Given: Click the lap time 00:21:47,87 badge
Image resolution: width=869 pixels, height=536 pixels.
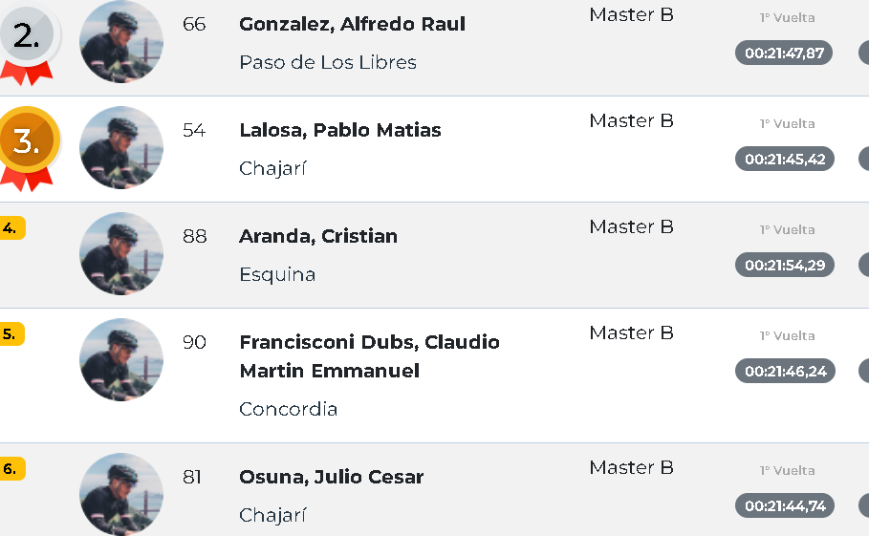Looking at the screenshot, I should pyautogui.click(x=784, y=53).
